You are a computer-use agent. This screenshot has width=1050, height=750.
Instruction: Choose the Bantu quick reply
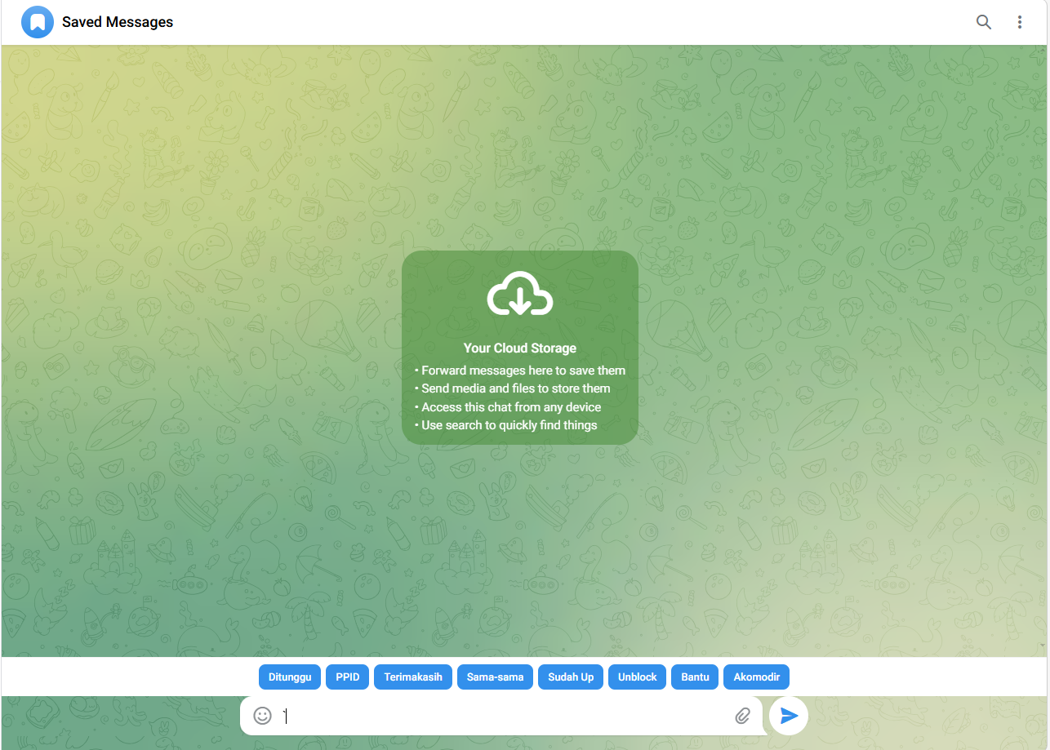tap(695, 677)
